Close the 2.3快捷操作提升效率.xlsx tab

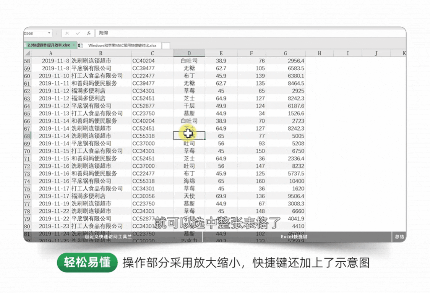coord(74,45)
